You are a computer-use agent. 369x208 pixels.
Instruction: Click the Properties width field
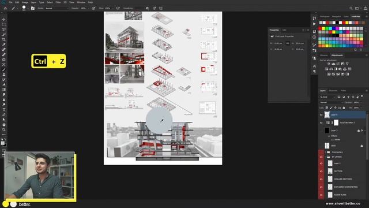tap(278, 43)
